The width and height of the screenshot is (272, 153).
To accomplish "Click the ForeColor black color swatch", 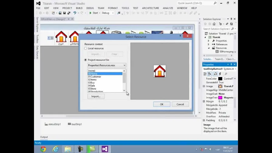I will [x=220, y=79].
